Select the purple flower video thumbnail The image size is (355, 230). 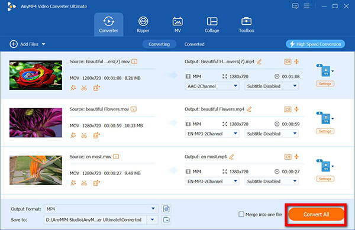35,122
